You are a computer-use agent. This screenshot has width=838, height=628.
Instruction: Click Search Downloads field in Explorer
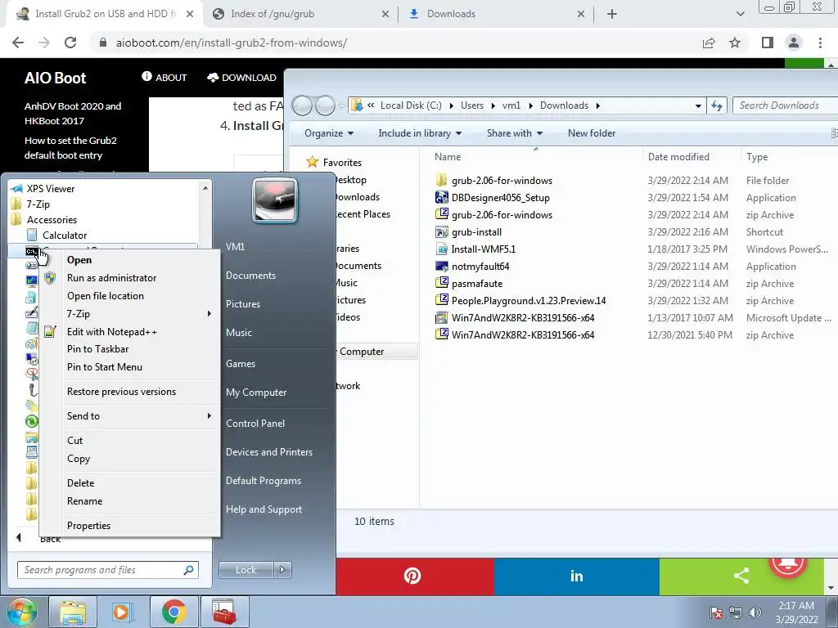point(785,105)
